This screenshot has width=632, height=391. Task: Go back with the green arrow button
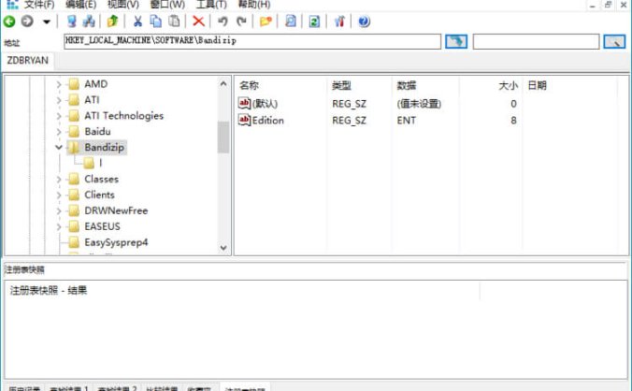click(9, 22)
